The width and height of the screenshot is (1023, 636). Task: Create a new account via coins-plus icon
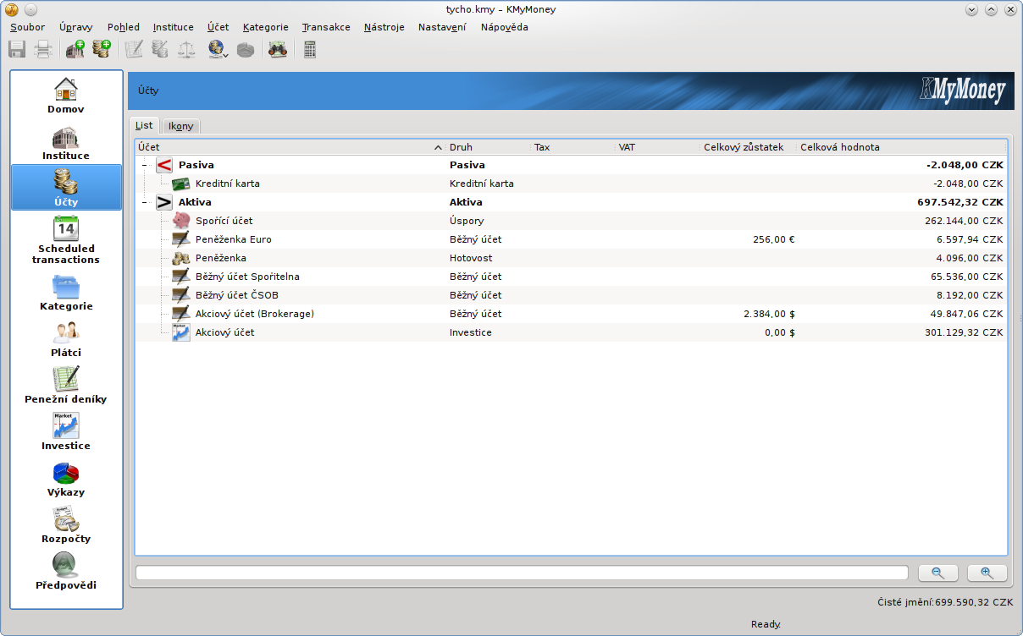(x=102, y=49)
